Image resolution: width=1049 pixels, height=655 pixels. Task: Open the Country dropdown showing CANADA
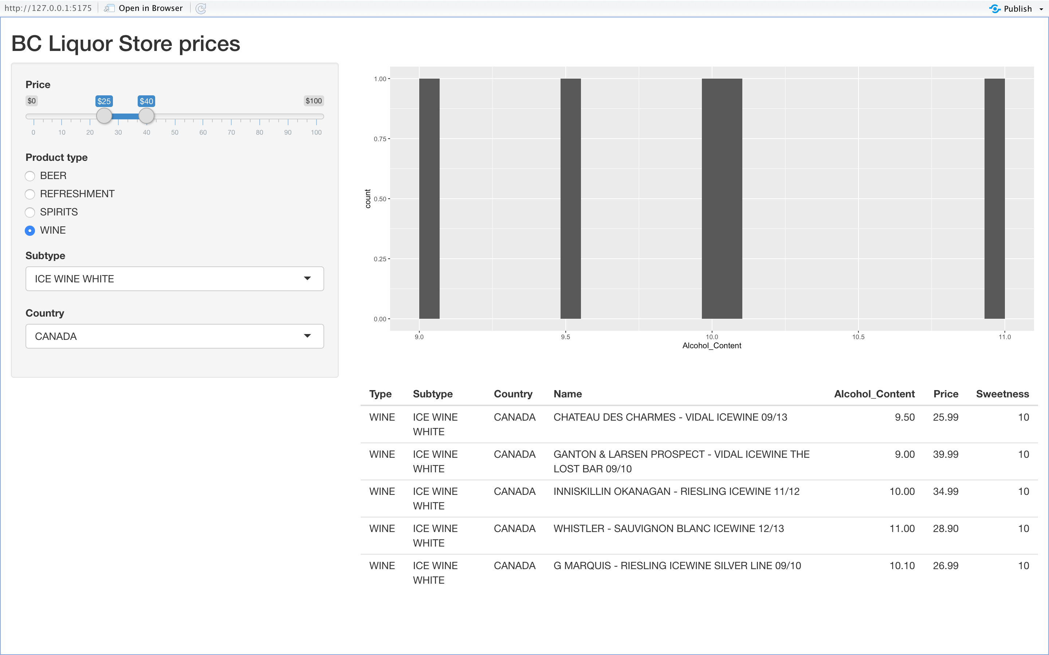tap(175, 336)
